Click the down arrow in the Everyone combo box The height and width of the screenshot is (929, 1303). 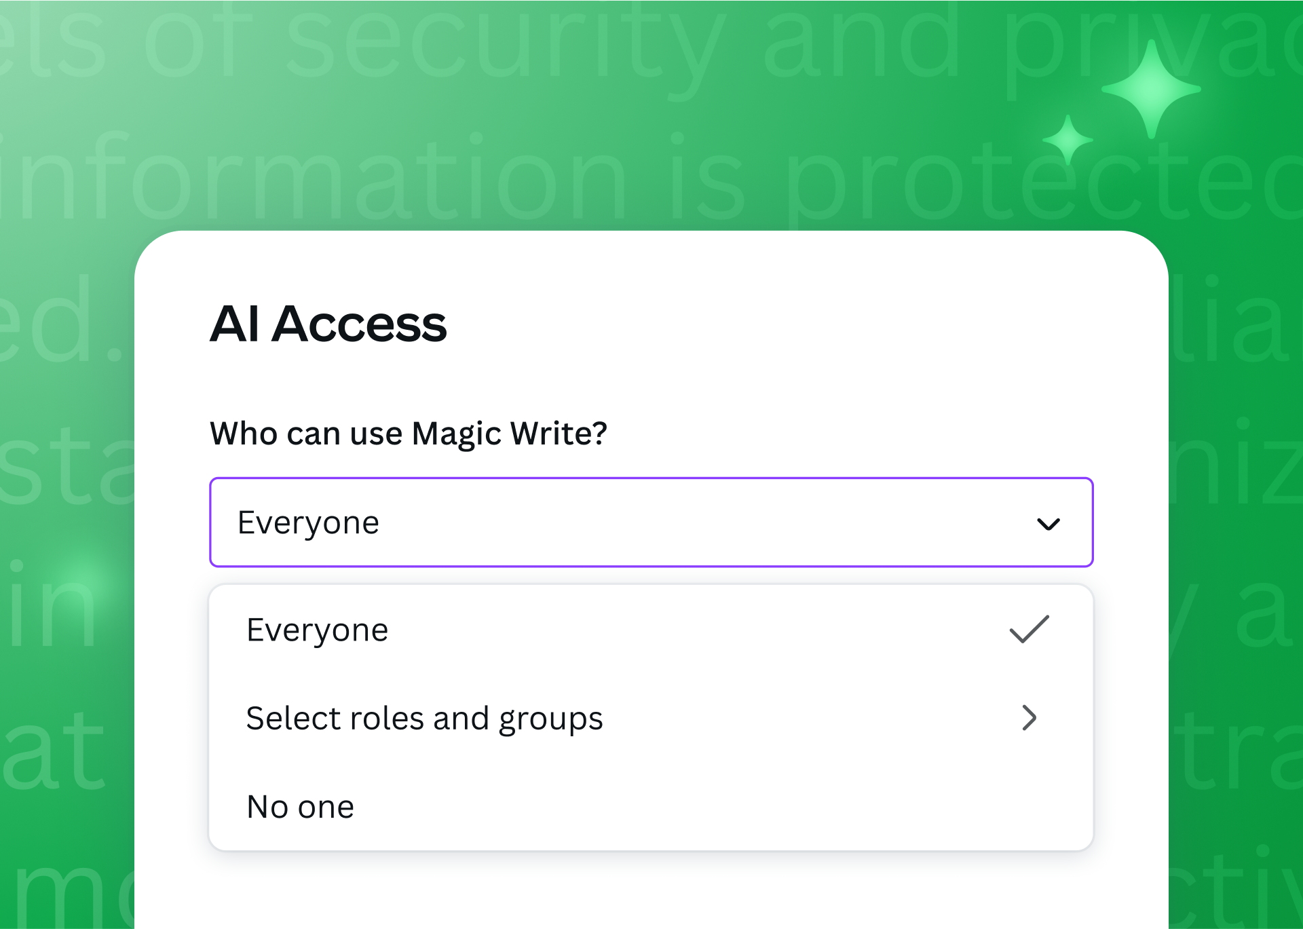point(1048,524)
